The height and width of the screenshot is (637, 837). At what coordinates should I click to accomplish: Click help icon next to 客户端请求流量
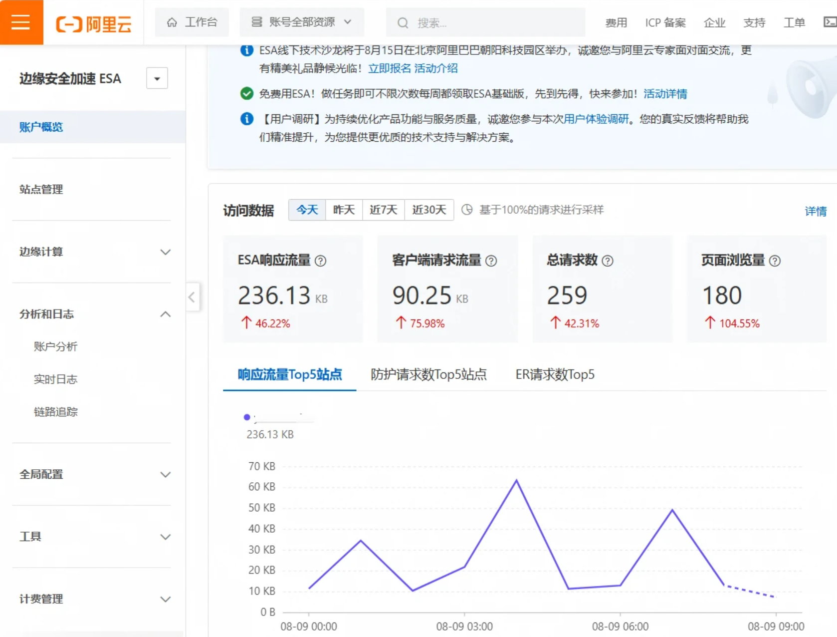pyautogui.click(x=491, y=261)
